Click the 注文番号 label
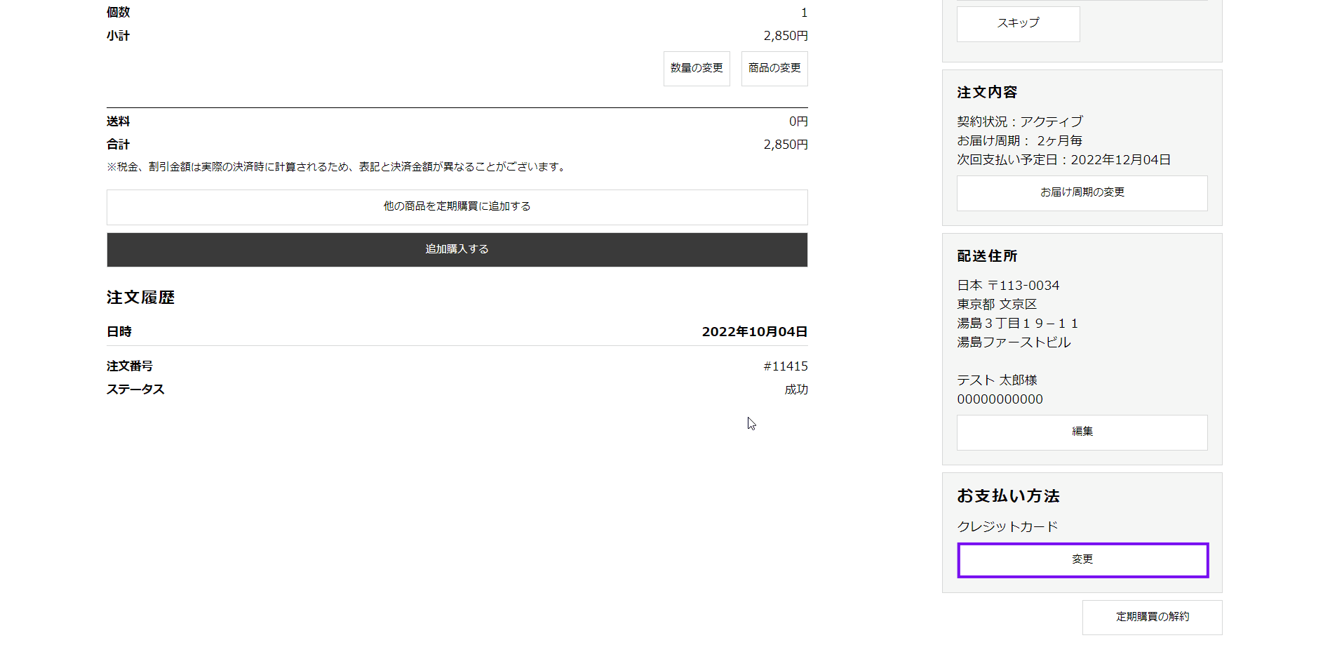The height and width of the screenshot is (652, 1330). coord(130,366)
